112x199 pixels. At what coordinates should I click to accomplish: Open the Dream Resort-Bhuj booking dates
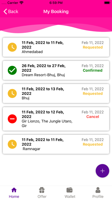44,68
